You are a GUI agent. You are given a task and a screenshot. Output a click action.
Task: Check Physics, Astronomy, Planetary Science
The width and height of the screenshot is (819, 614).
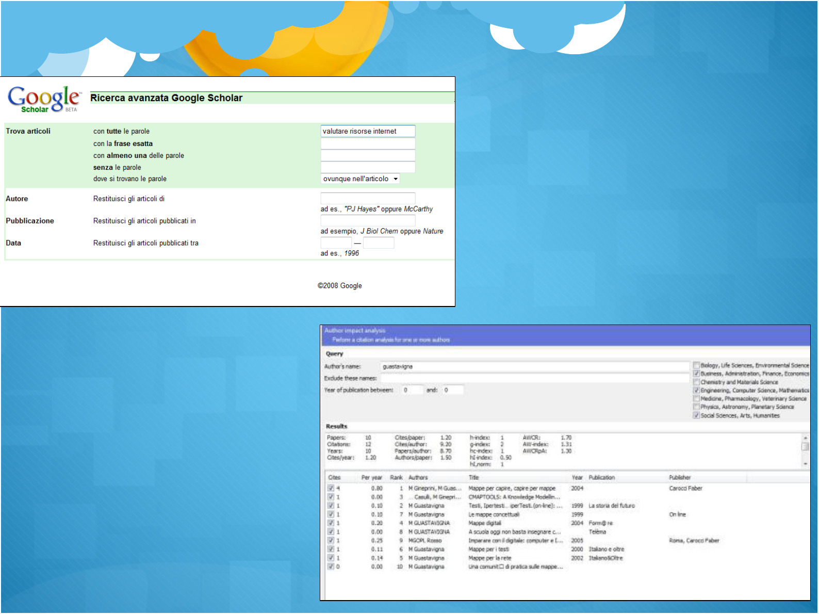(696, 407)
